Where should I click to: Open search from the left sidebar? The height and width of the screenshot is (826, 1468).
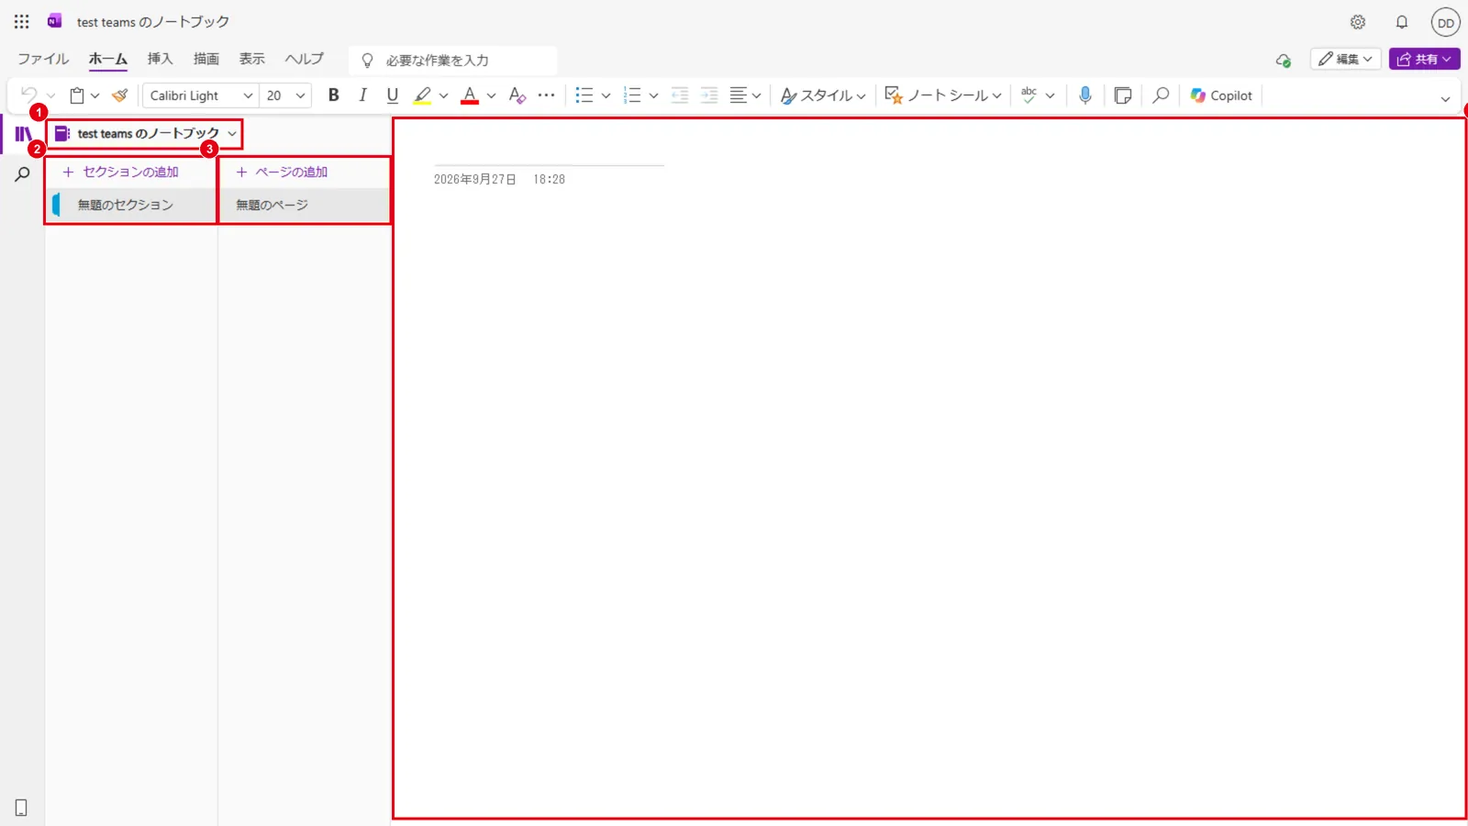[x=22, y=173]
